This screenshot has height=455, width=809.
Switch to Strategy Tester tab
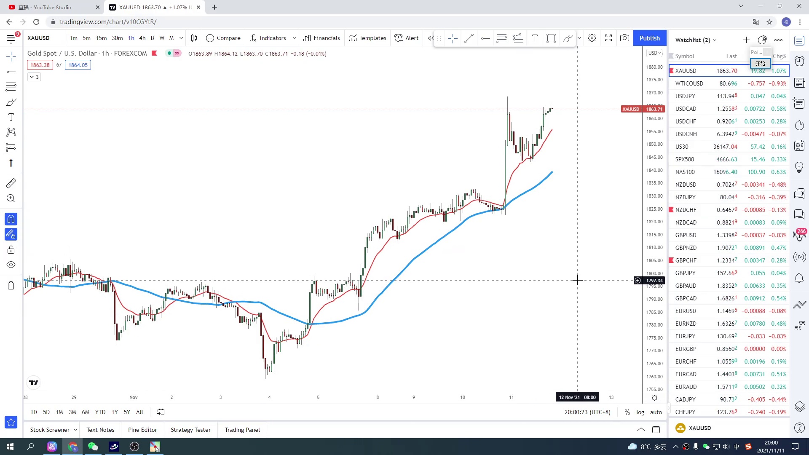tap(190, 430)
